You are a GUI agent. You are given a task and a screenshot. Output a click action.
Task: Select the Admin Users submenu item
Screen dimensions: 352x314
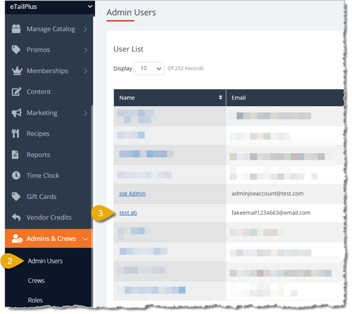(45, 262)
